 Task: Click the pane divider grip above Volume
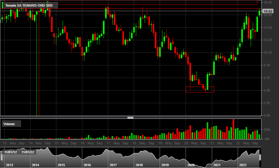(x=130, y=118)
